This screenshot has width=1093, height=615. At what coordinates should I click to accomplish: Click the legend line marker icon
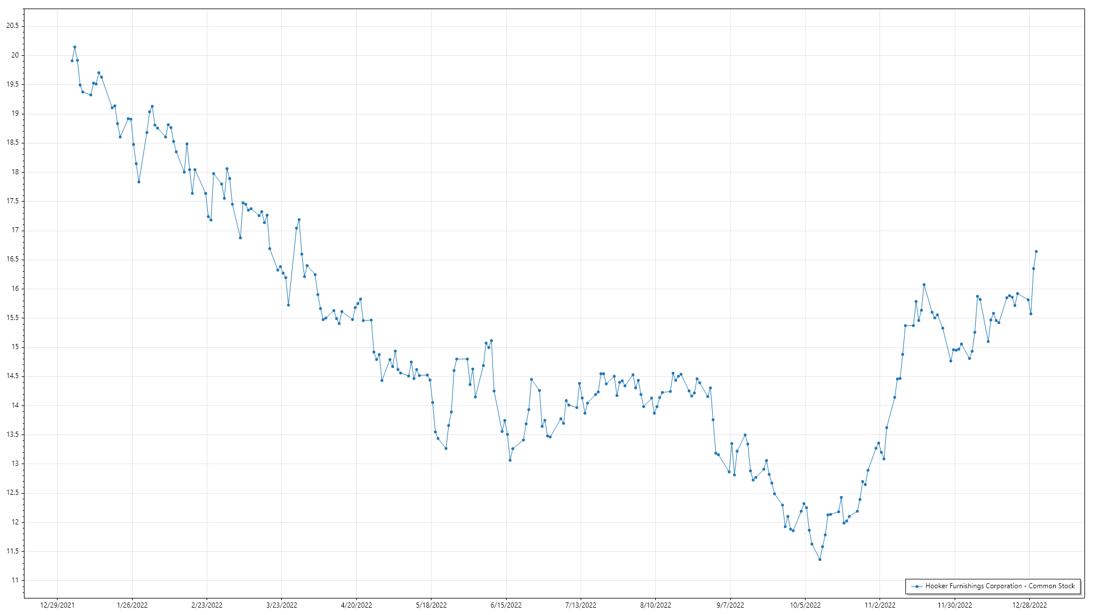click(x=917, y=586)
